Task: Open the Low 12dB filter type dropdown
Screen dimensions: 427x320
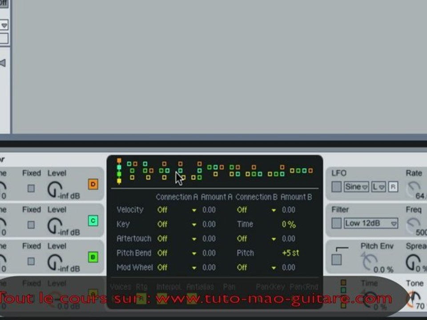Action: coord(371,223)
